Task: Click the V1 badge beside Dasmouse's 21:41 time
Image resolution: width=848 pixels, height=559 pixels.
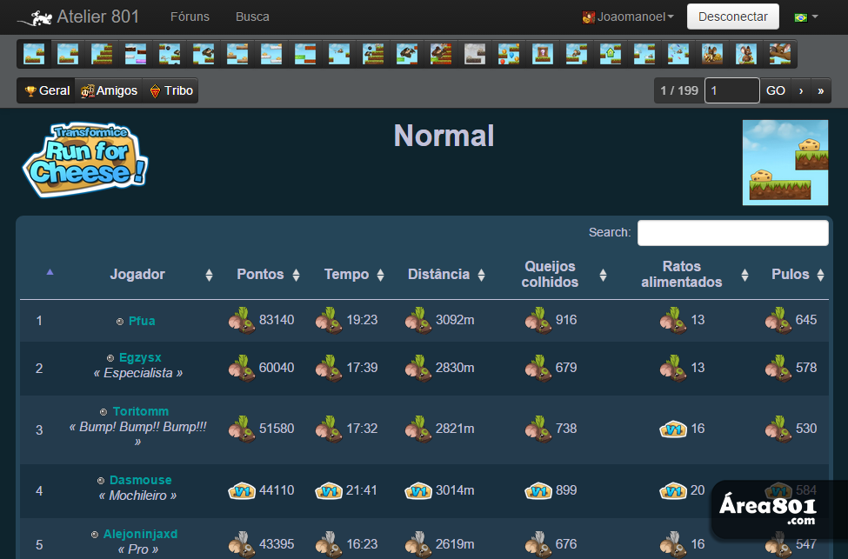Action: (x=329, y=491)
